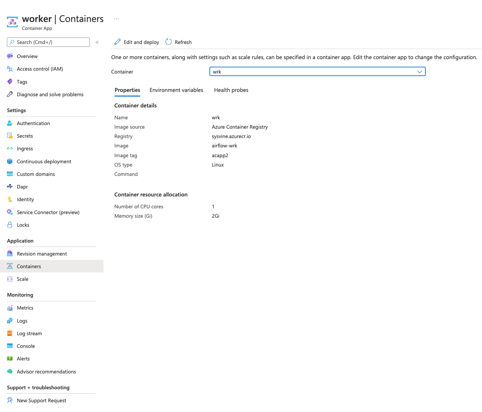Open the Dapr configuration
The width and height of the screenshot is (482, 412).
pyautogui.click(x=22, y=187)
